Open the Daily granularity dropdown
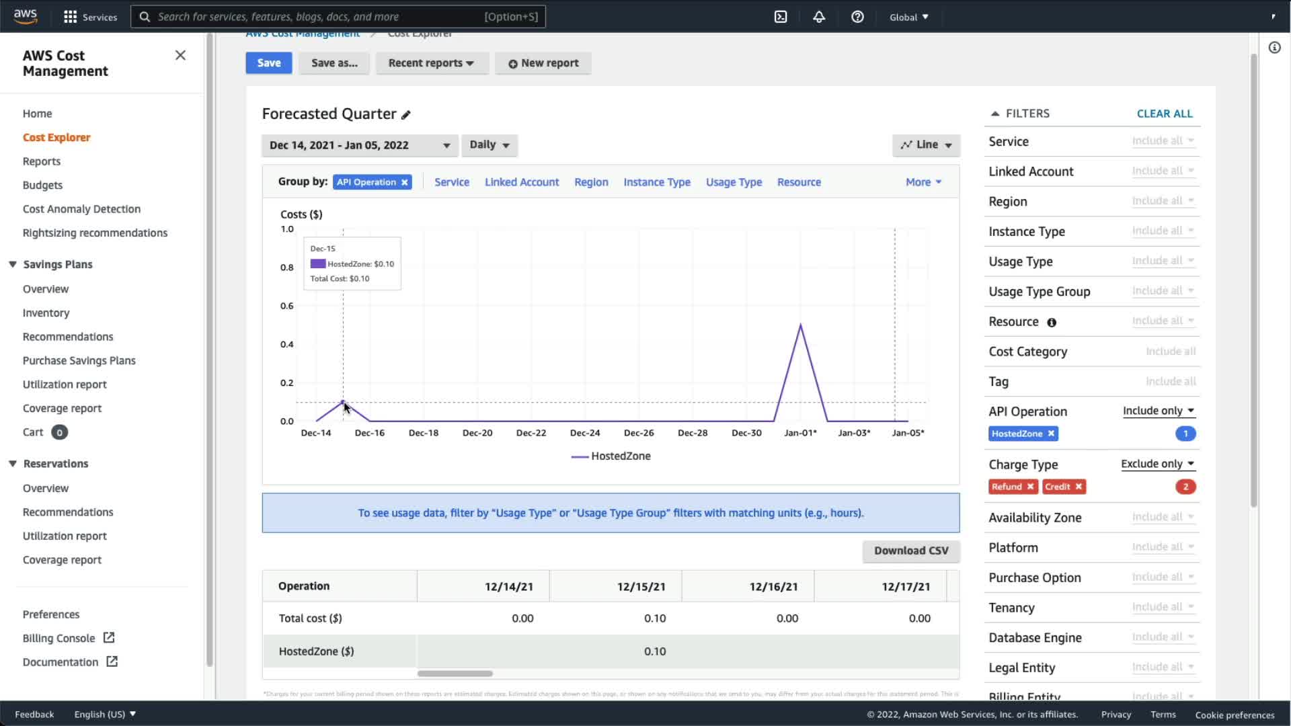This screenshot has height=726, width=1291. pos(489,145)
